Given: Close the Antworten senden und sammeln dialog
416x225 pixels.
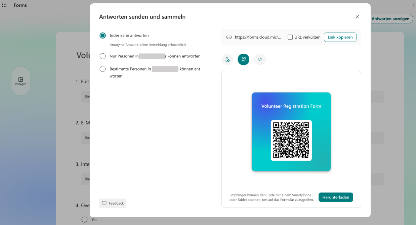Looking at the screenshot, I should [357, 17].
